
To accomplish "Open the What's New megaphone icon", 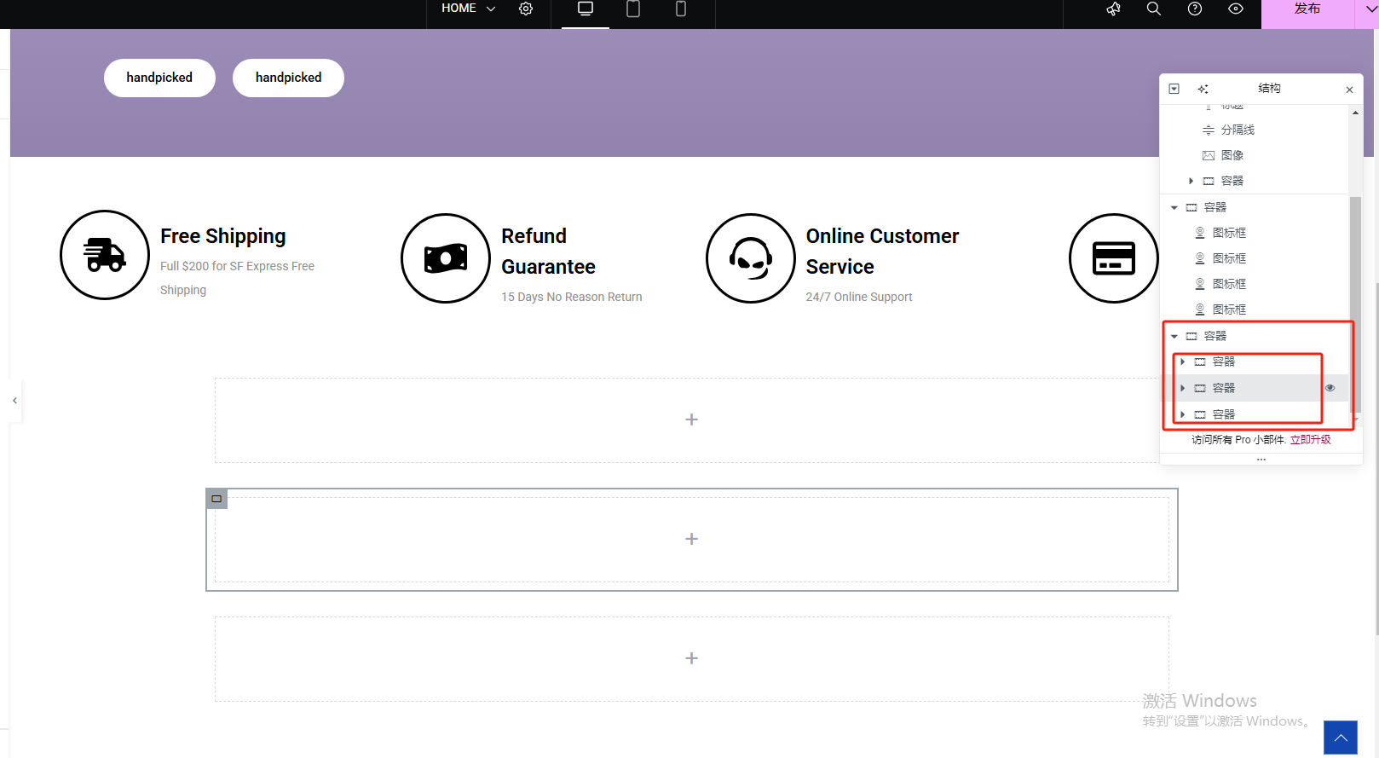I will click(x=1113, y=9).
